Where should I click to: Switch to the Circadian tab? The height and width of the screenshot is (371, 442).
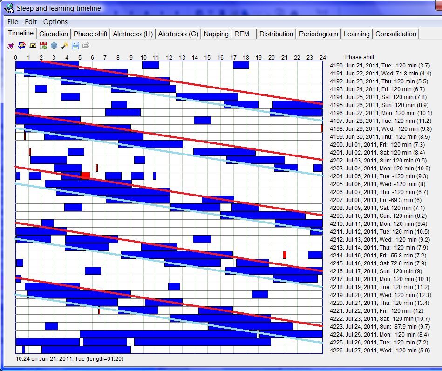point(54,34)
